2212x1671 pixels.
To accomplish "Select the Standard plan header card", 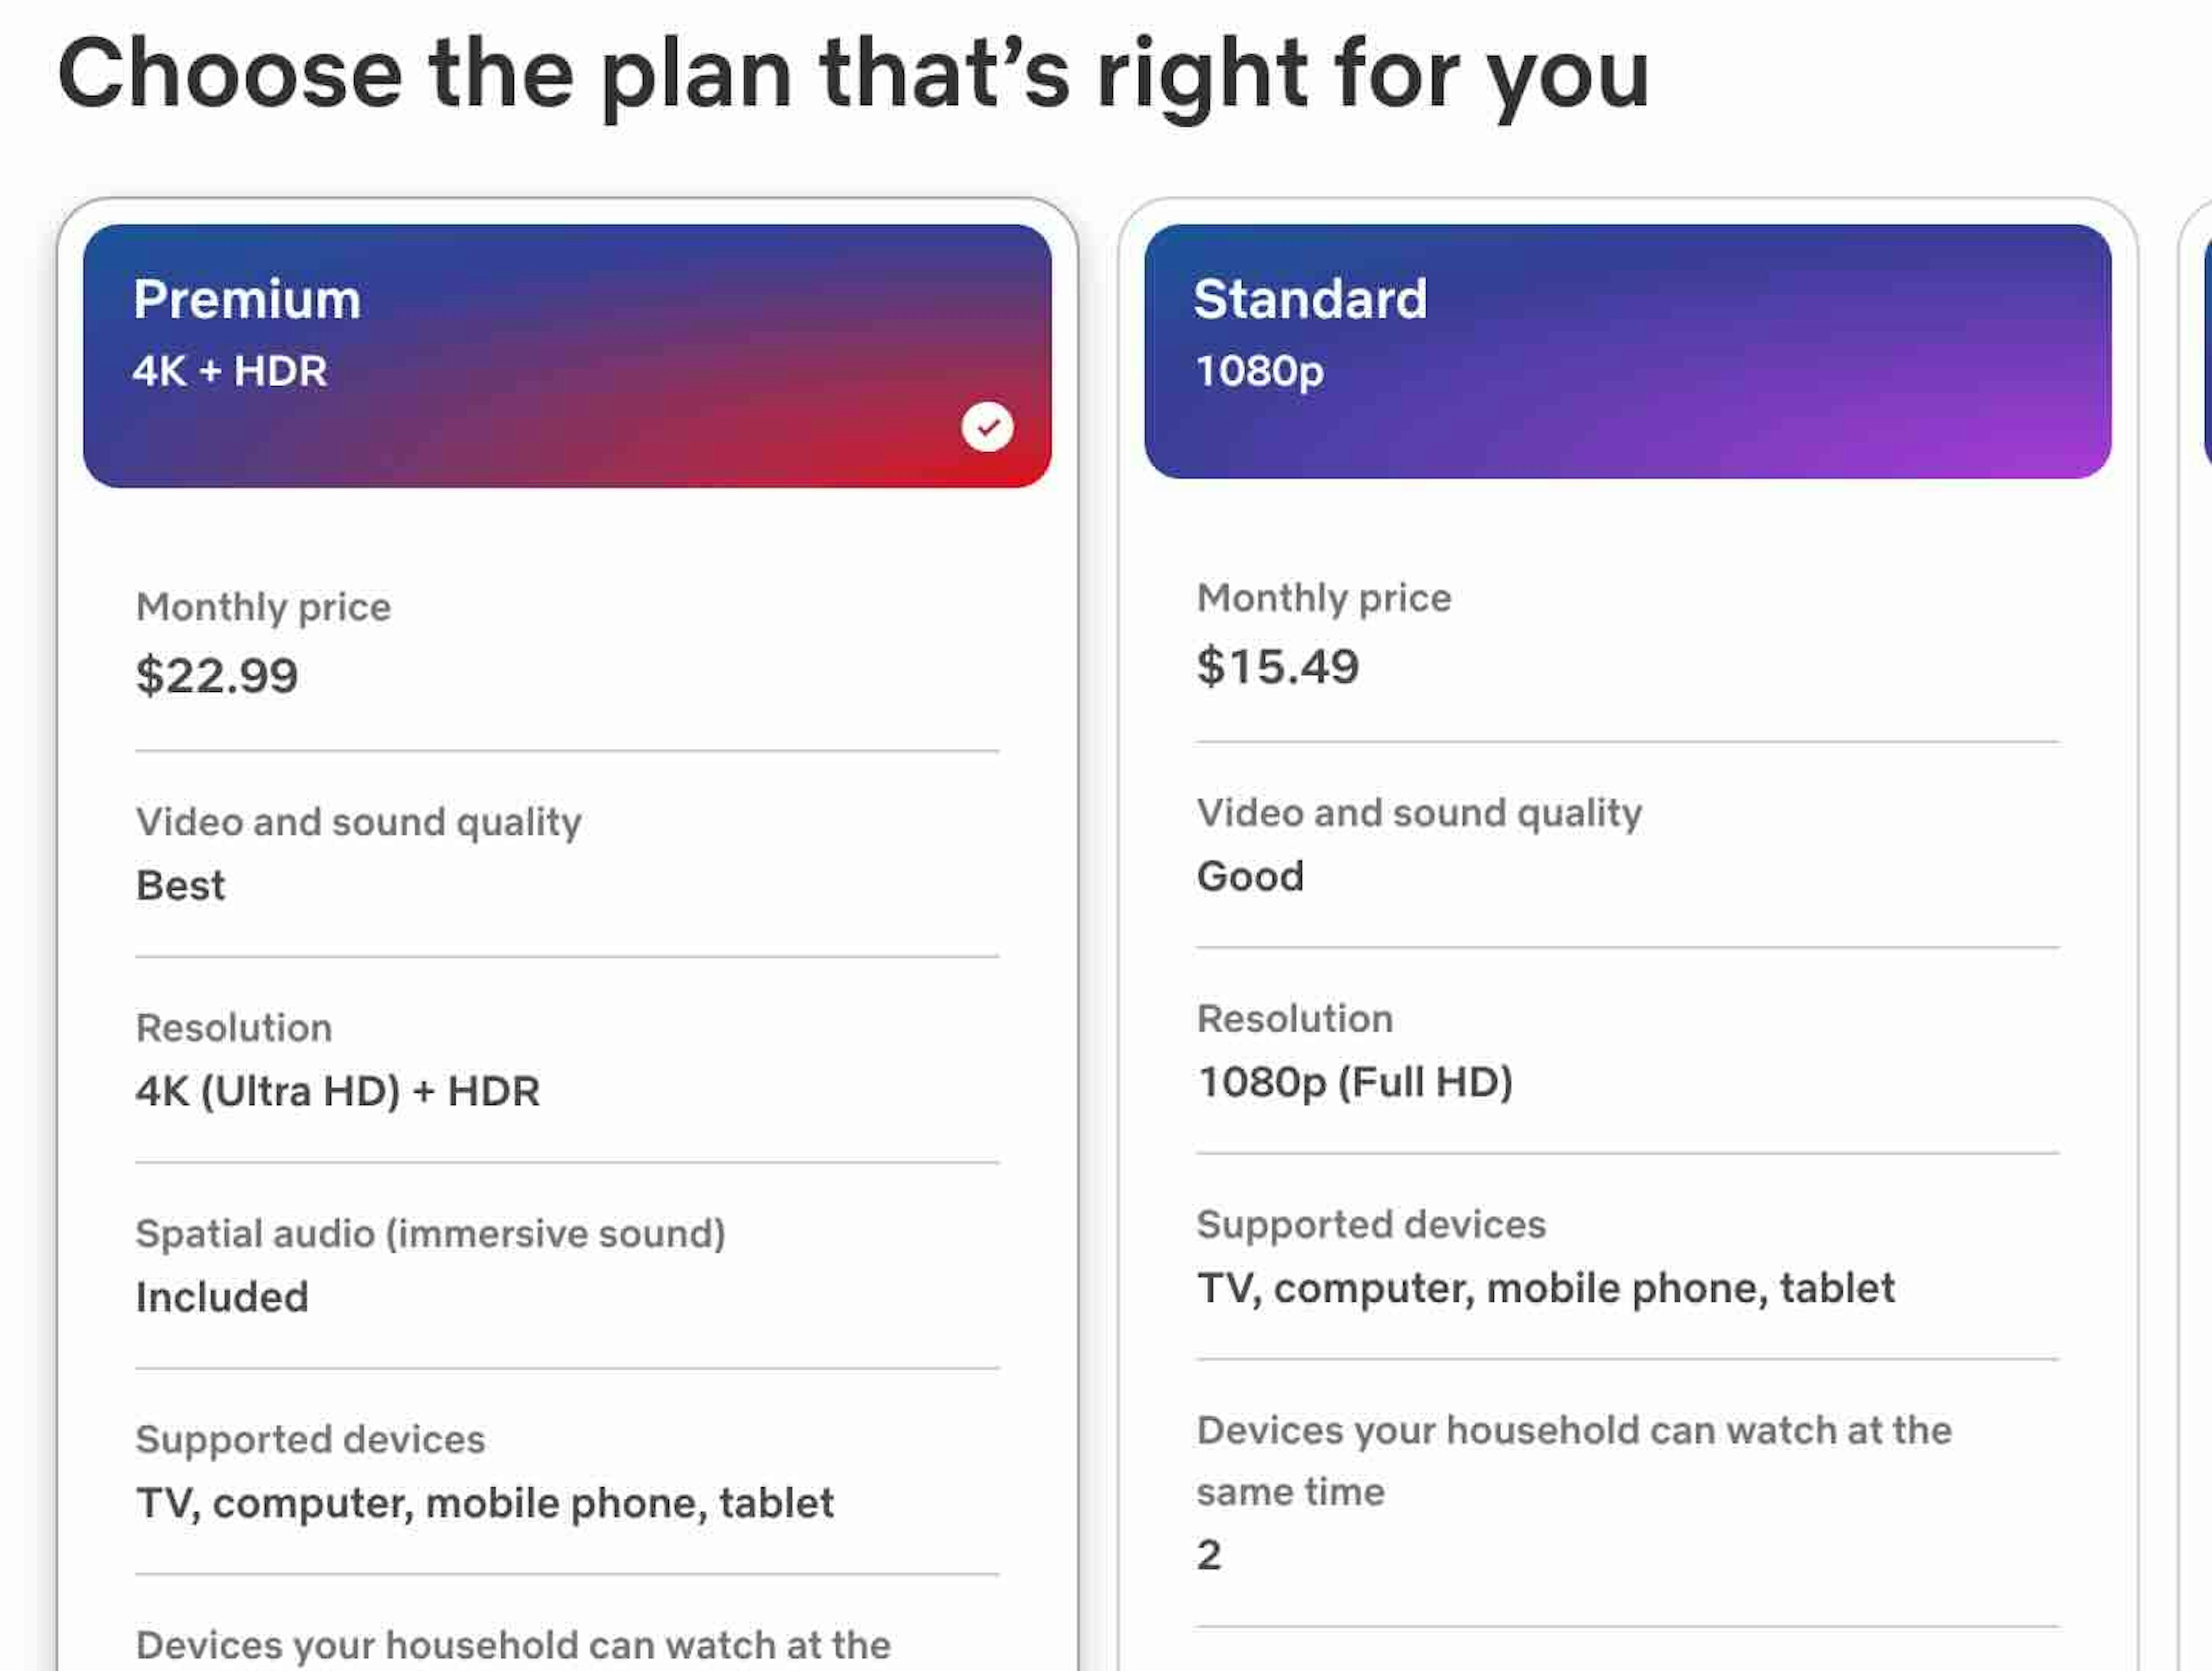I will pyautogui.click(x=1627, y=352).
